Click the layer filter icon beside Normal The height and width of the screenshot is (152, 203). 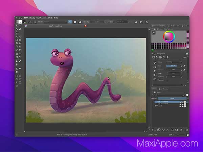coord(187,95)
